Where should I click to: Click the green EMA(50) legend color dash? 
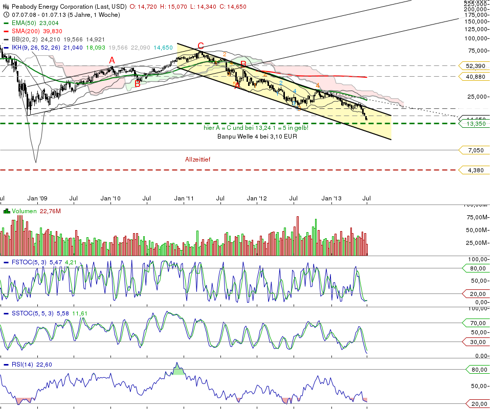pos(6,23)
